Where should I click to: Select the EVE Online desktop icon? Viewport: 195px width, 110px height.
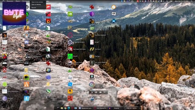[27, 63]
